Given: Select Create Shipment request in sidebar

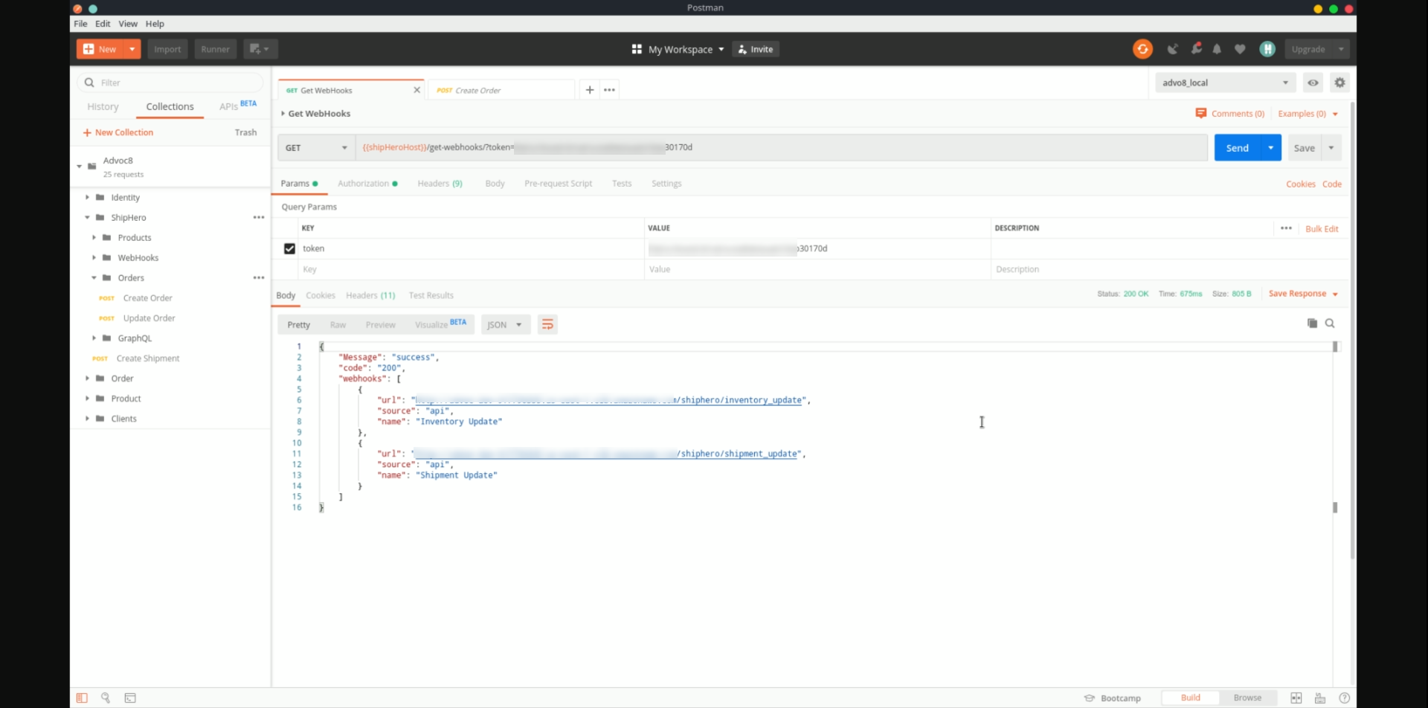Looking at the screenshot, I should (x=148, y=358).
